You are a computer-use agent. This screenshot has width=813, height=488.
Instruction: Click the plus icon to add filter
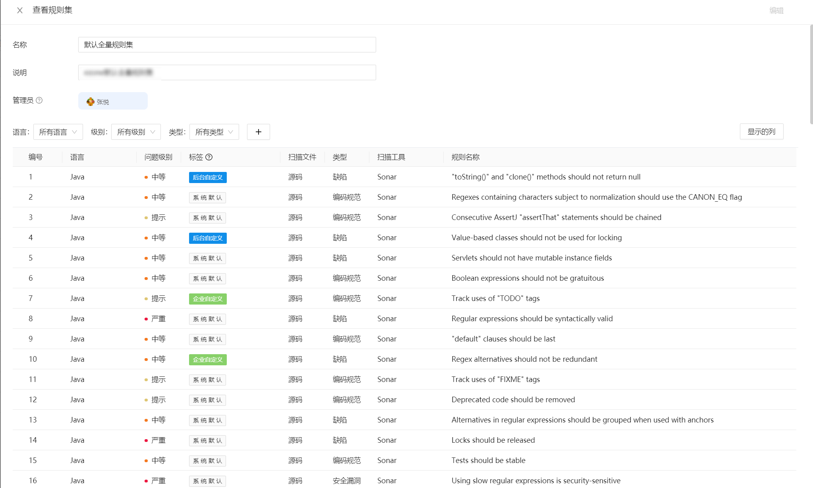tap(258, 132)
